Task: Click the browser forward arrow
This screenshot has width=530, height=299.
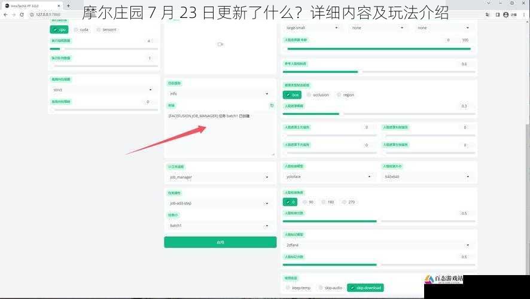Action: pyautogui.click(x=14, y=14)
